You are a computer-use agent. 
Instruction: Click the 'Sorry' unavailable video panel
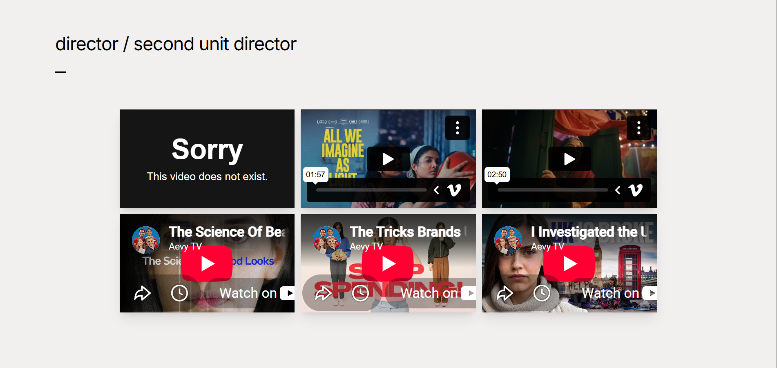click(x=207, y=158)
